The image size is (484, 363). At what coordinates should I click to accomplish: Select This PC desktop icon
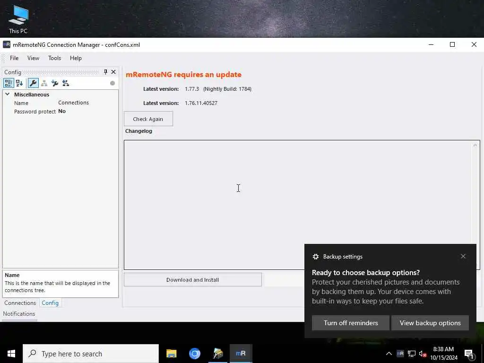tap(18, 19)
